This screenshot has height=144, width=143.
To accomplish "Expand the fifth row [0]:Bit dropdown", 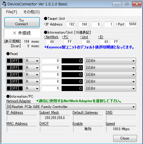I will [x=110, y=88].
